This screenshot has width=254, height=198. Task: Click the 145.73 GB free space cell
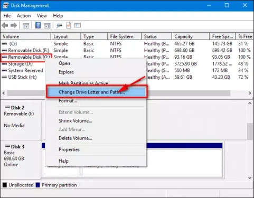[x=222, y=44]
